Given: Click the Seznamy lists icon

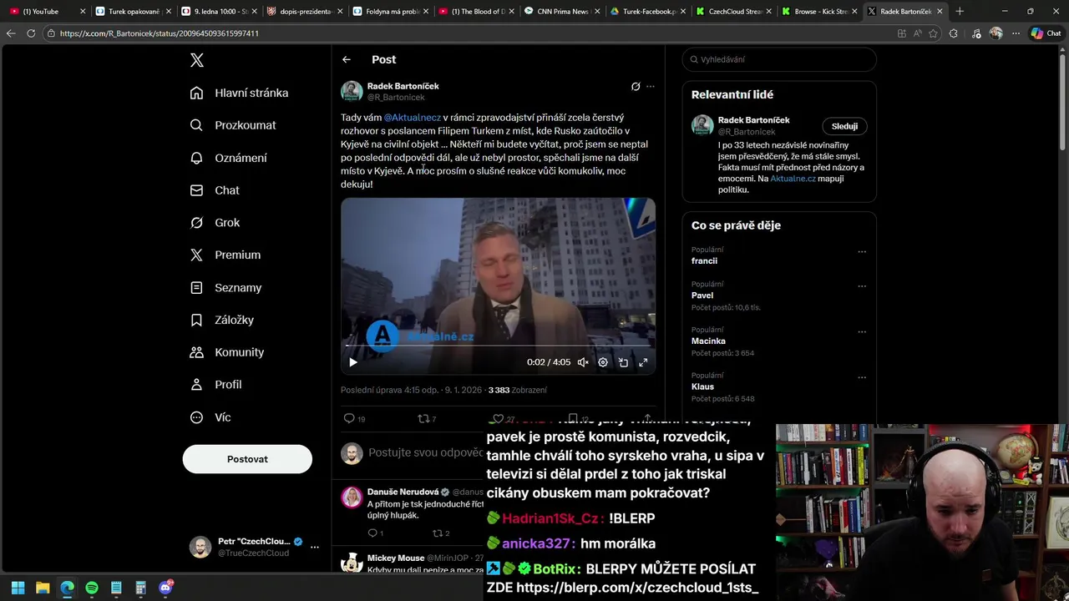Looking at the screenshot, I should (196, 287).
